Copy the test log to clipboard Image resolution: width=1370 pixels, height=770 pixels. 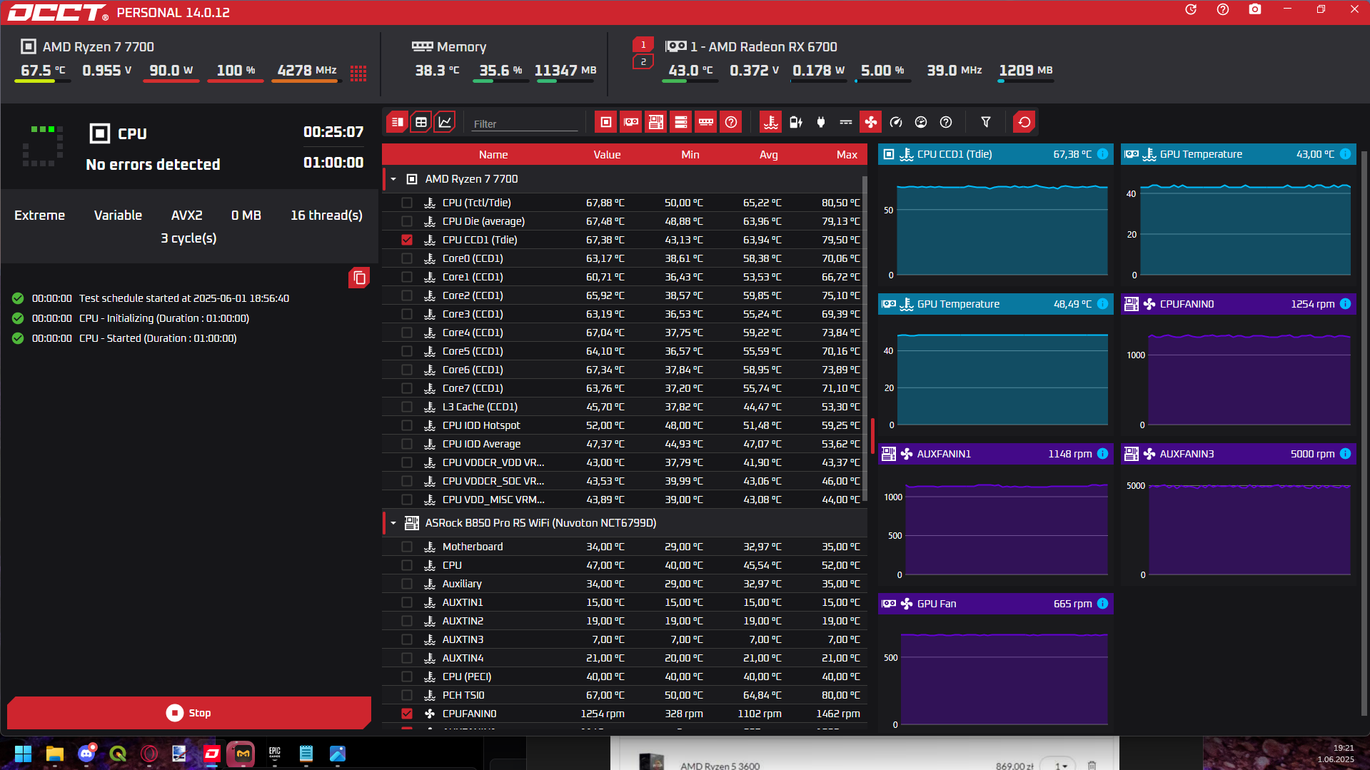tap(359, 278)
